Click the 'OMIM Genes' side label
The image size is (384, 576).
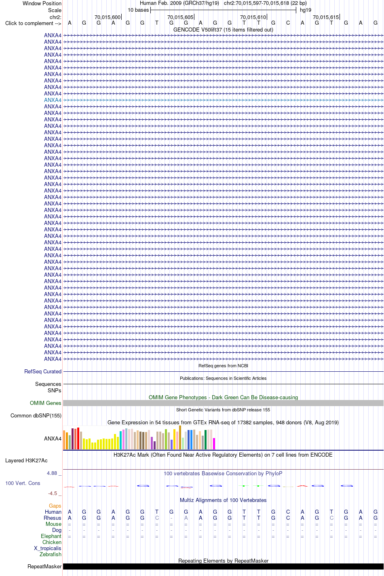[45, 403]
